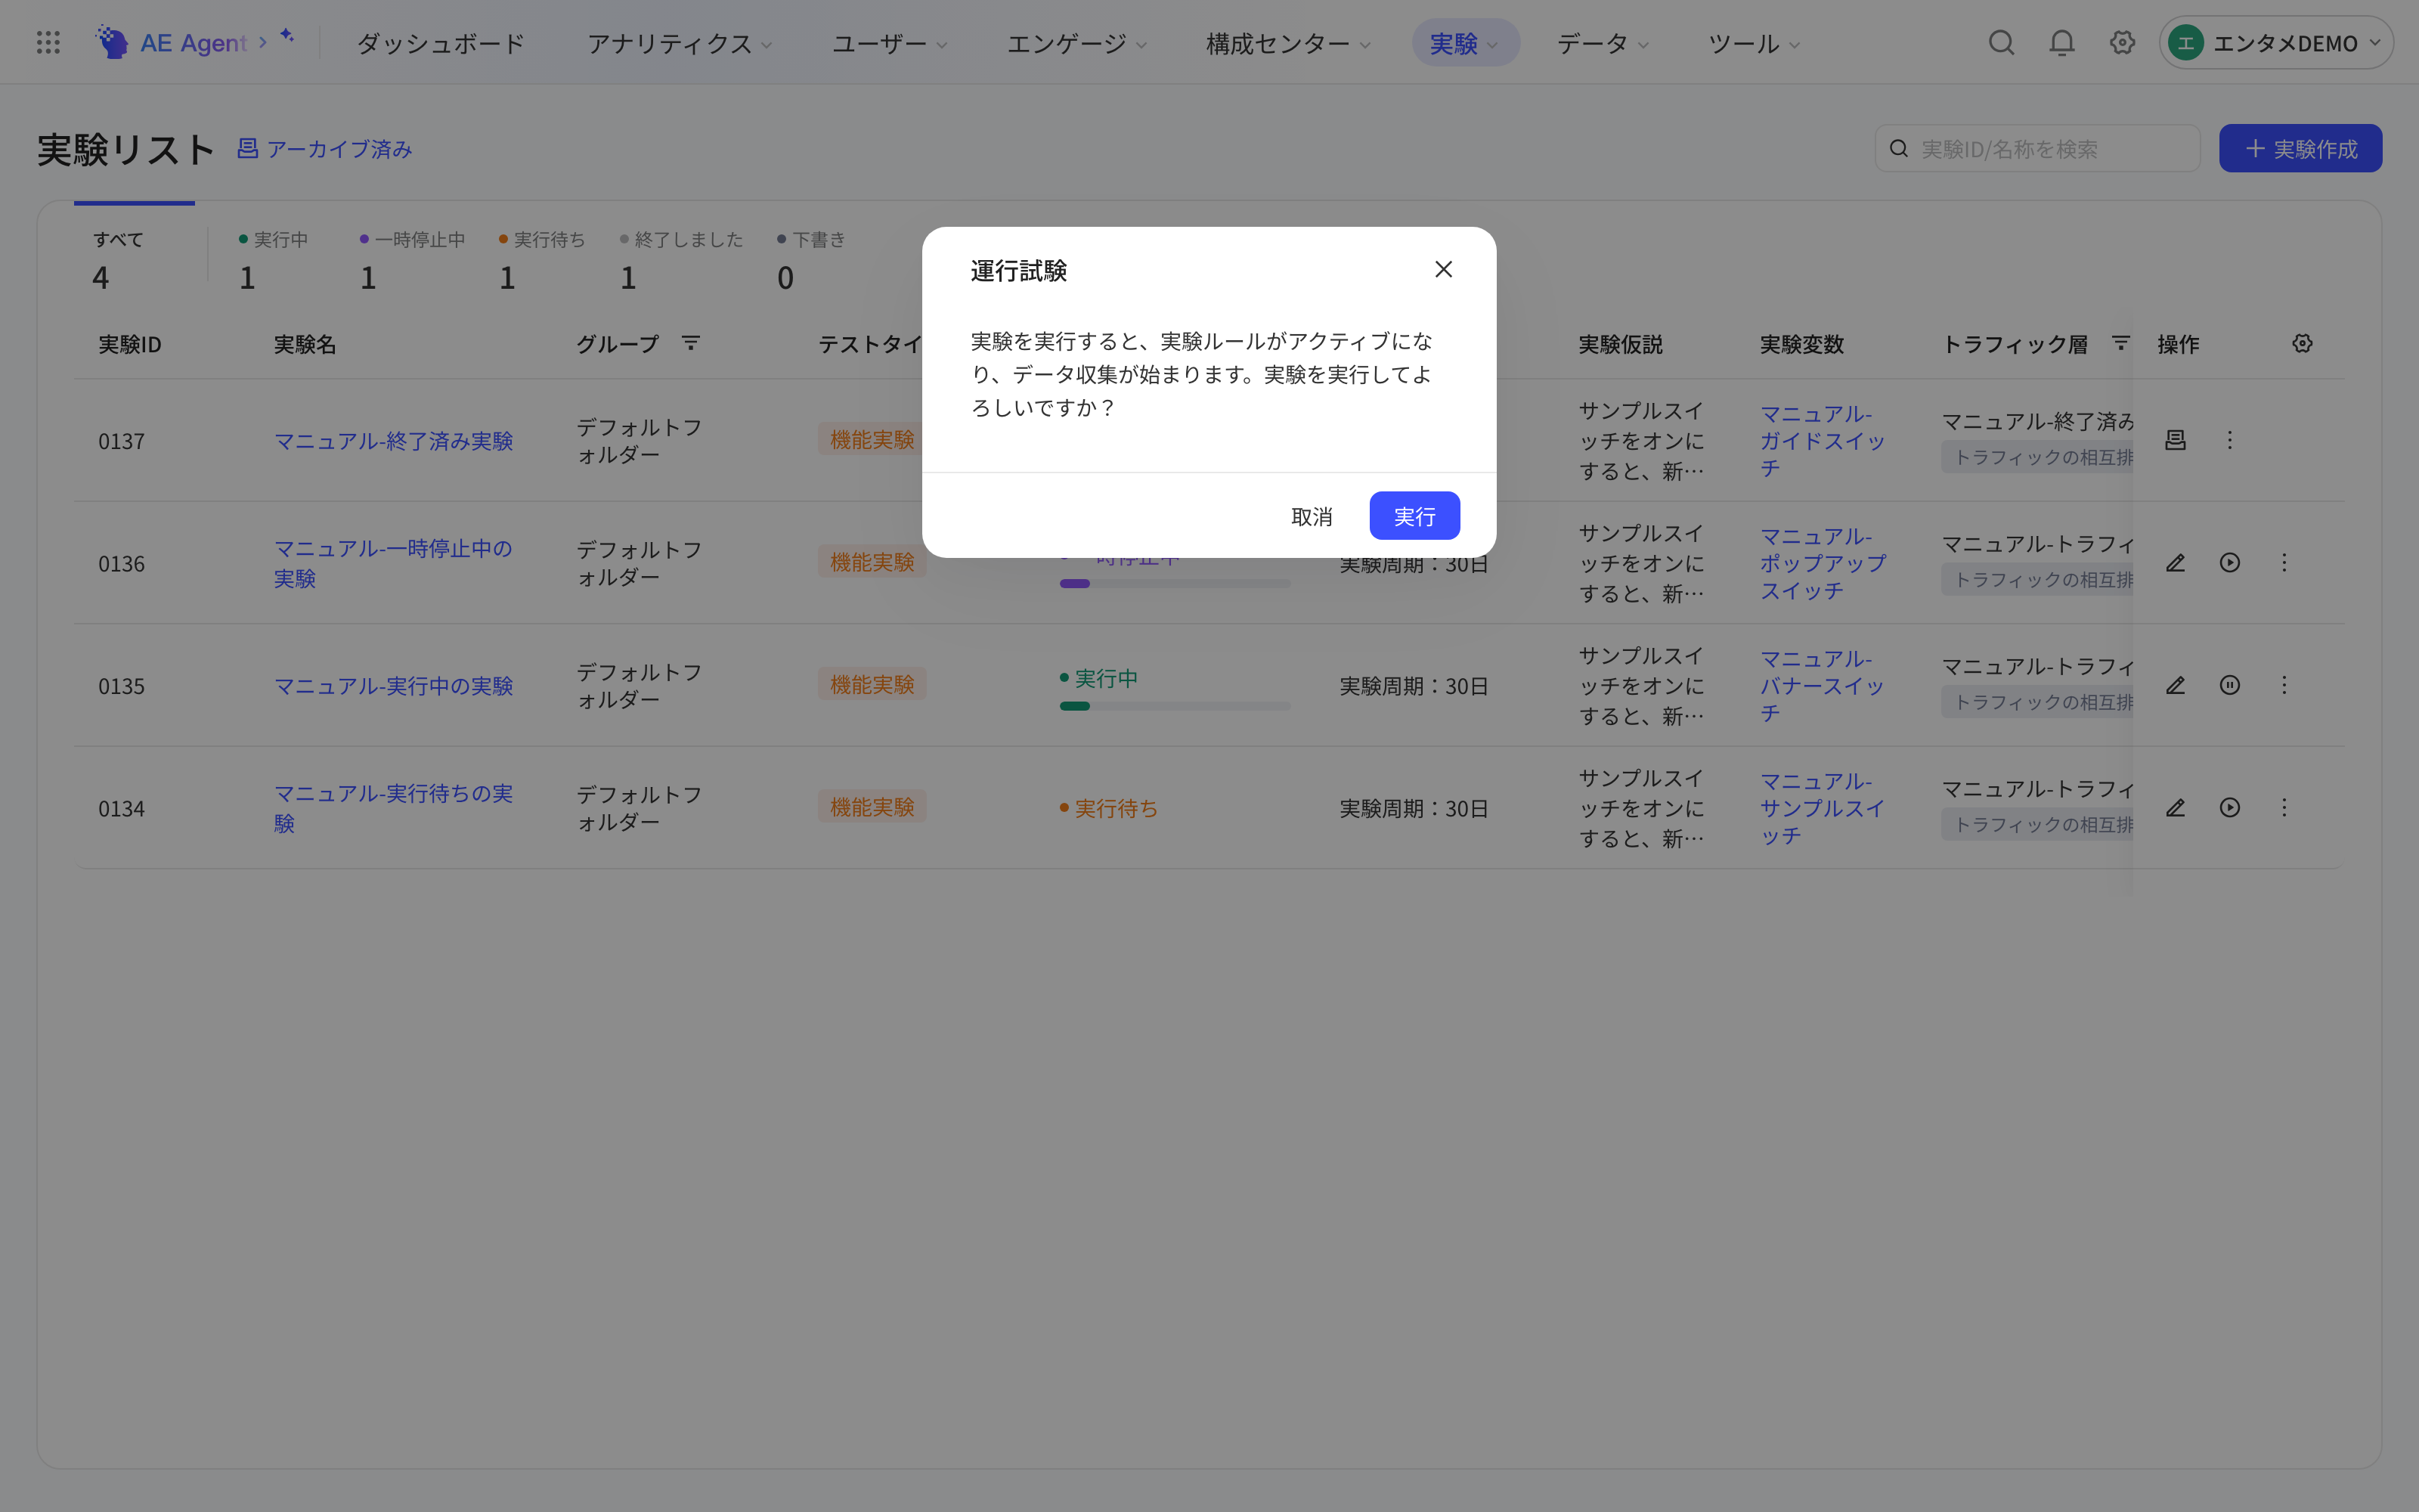The width and height of the screenshot is (2419, 1512).
Task: Open the more options menu for 0135
Action: coord(2284,685)
